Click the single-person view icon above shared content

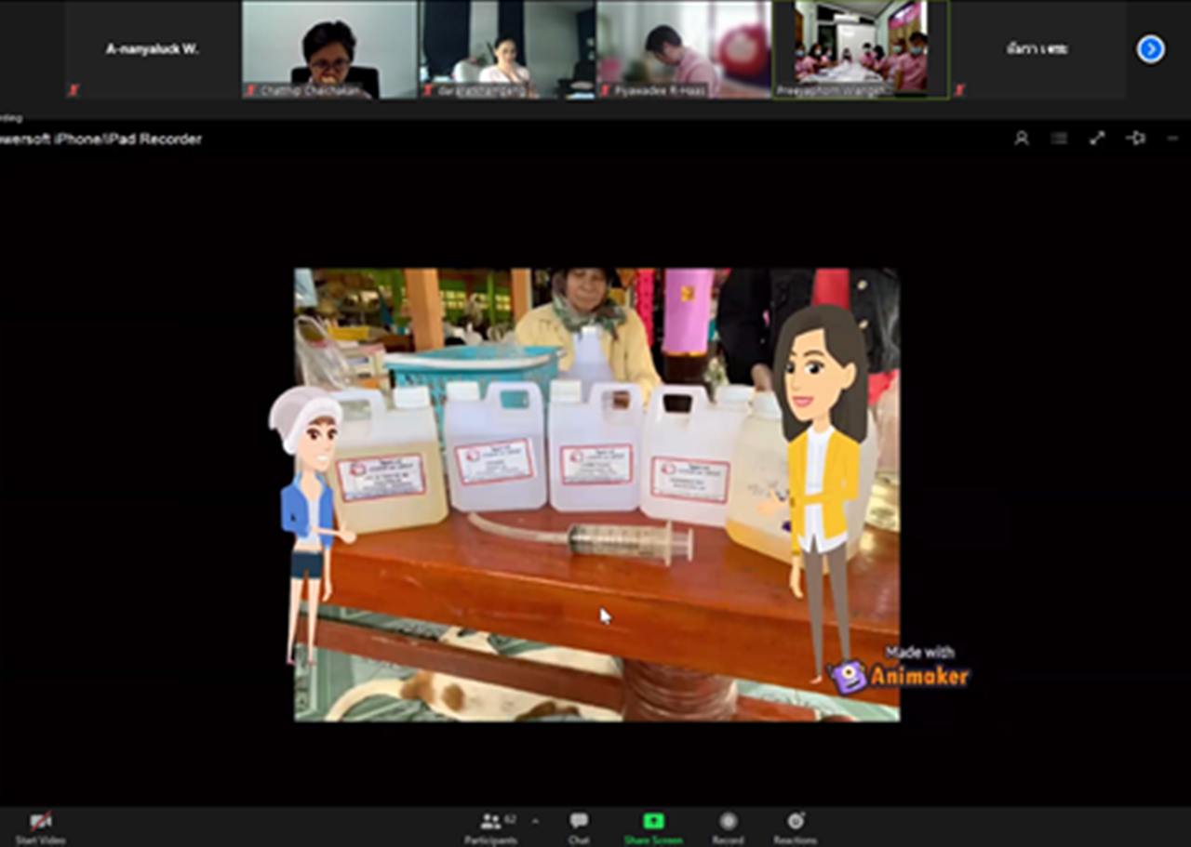pyautogui.click(x=1022, y=139)
